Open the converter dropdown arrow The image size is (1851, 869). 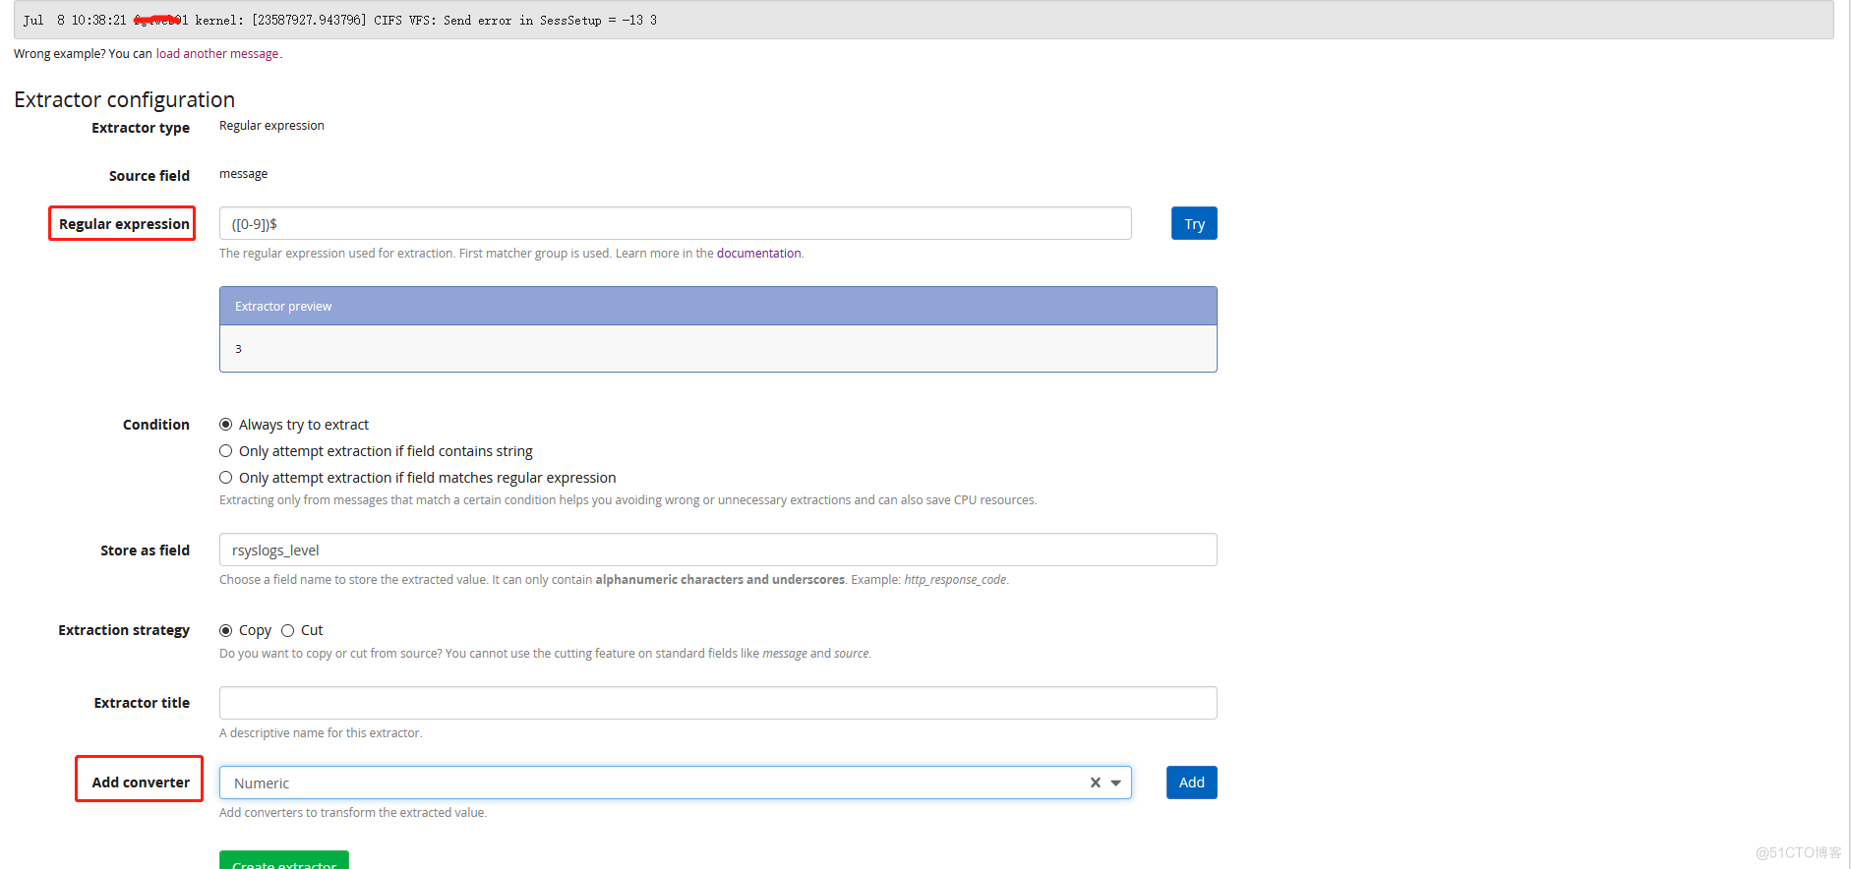point(1116,783)
